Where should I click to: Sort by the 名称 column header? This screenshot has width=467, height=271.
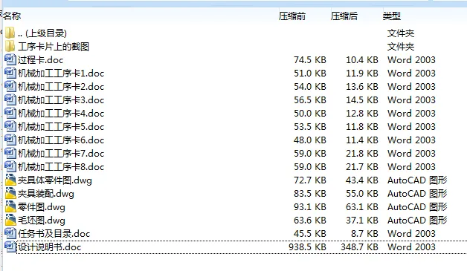pos(12,16)
